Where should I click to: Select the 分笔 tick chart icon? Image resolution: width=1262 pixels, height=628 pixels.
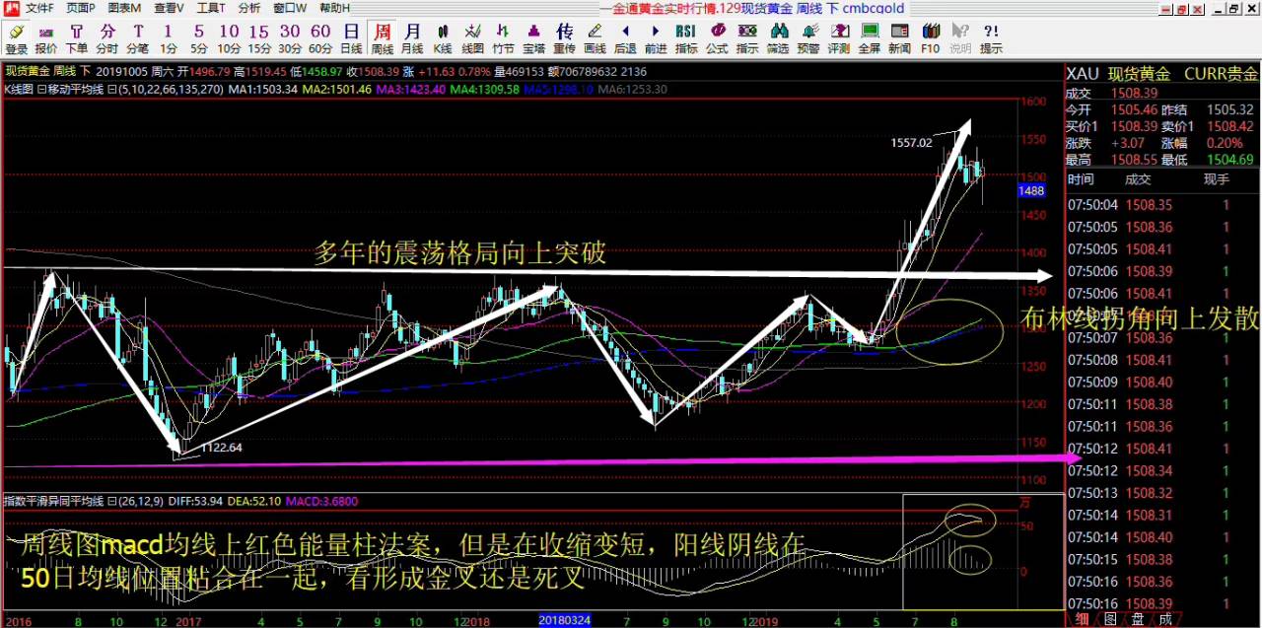click(138, 38)
